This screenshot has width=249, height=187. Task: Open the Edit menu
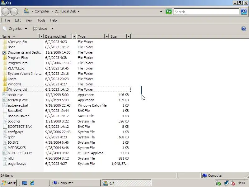pyautogui.click(x=18, y=20)
